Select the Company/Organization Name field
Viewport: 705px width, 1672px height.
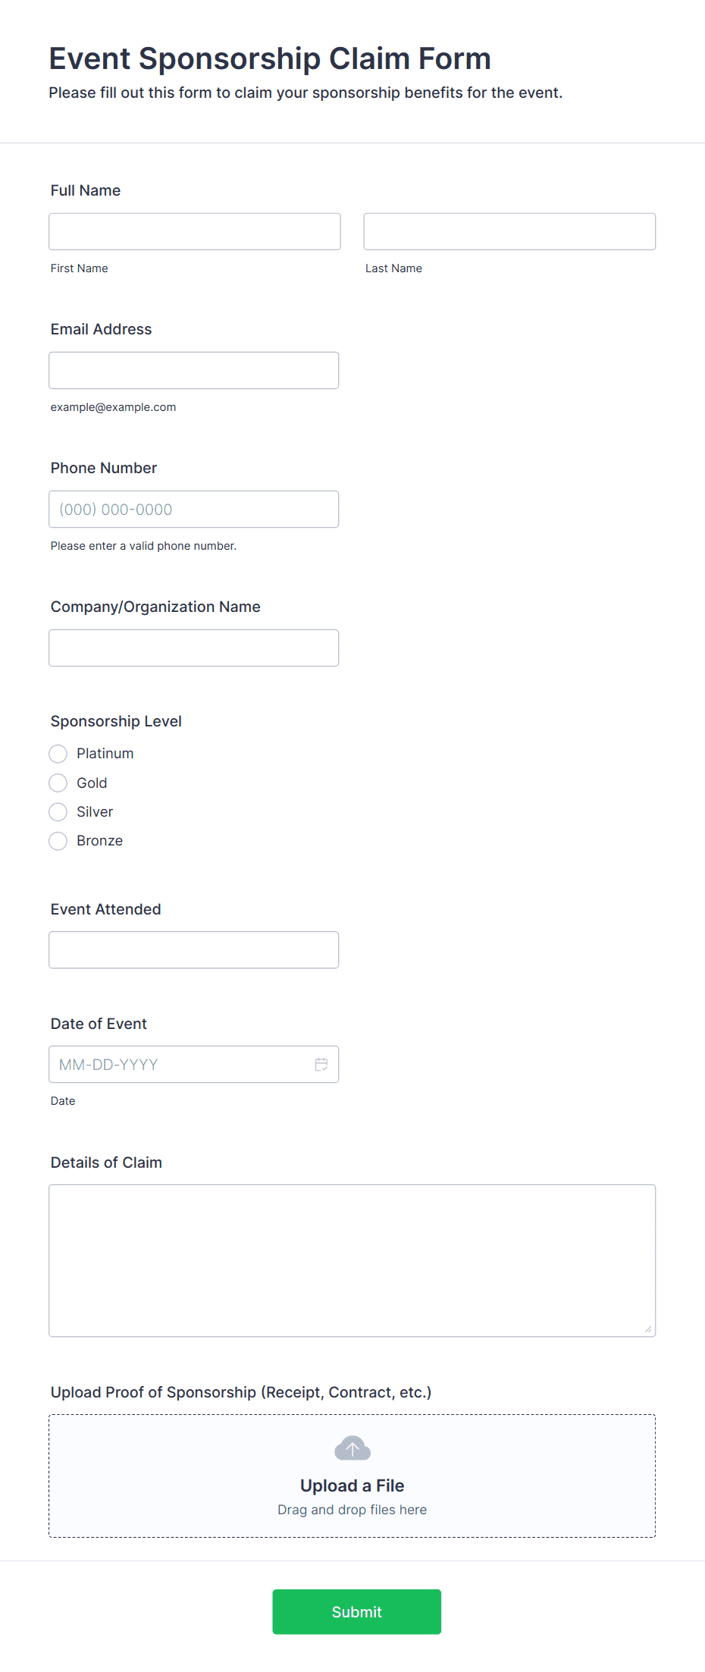[193, 648]
